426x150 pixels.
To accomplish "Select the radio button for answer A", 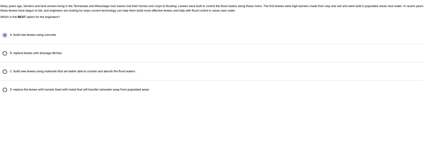I will pyautogui.click(x=4, y=35).
